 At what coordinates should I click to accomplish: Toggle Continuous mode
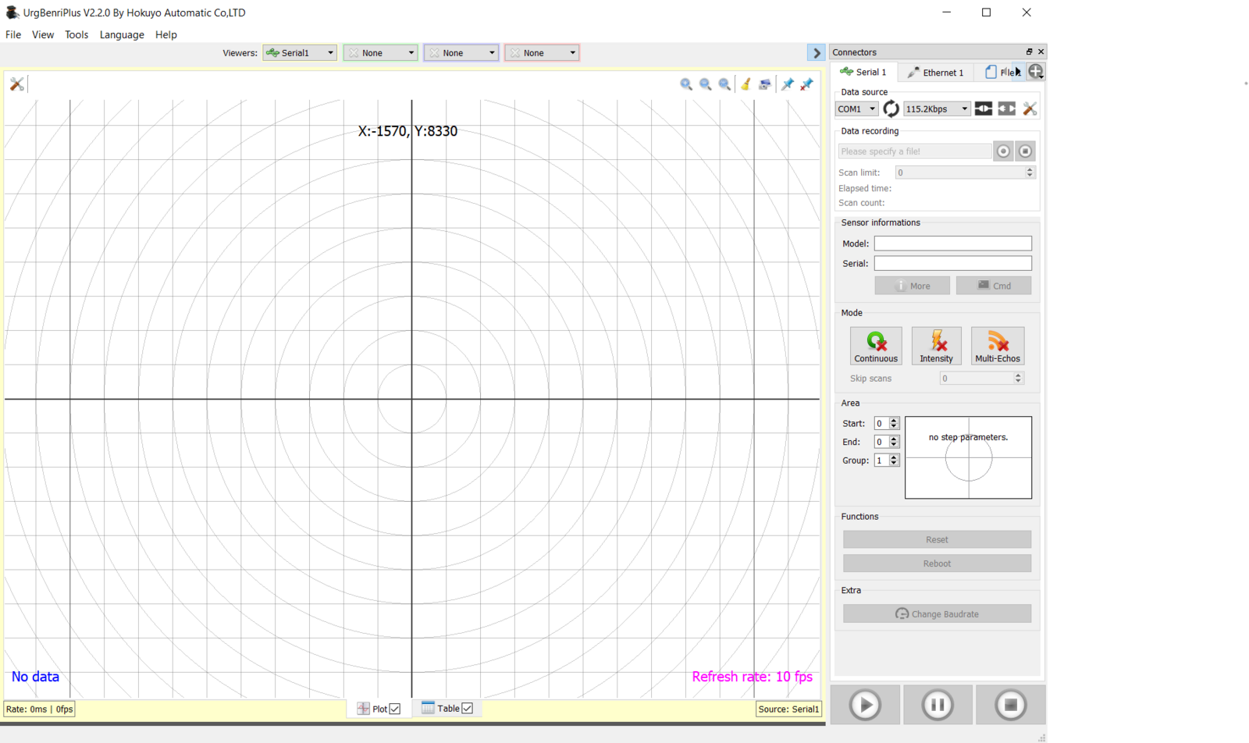click(876, 347)
